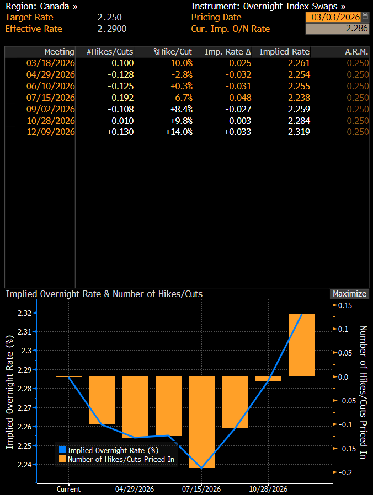The width and height of the screenshot is (373, 495).
Task: Sort by the Meeting column header
Action: (x=59, y=52)
